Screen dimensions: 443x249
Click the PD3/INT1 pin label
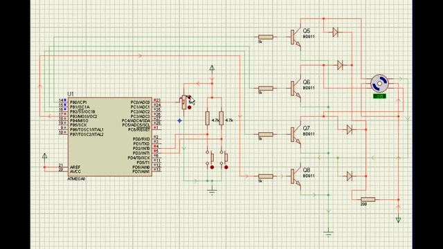coord(141,153)
